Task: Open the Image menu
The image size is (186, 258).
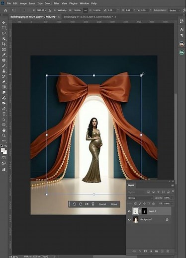Action: click(23, 3)
